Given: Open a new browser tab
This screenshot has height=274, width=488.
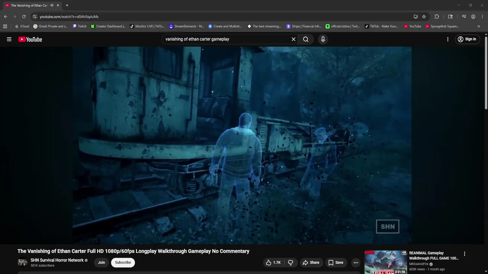Looking at the screenshot, I should [x=67, y=5].
